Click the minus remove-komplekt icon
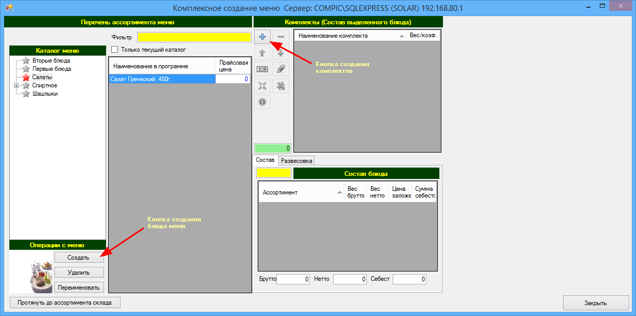Image resolution: width=636 pixels, height=316 pixels. coord(281,37)
